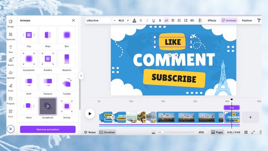
Task: Toggle the Pages view button
Action: (217, 132)
